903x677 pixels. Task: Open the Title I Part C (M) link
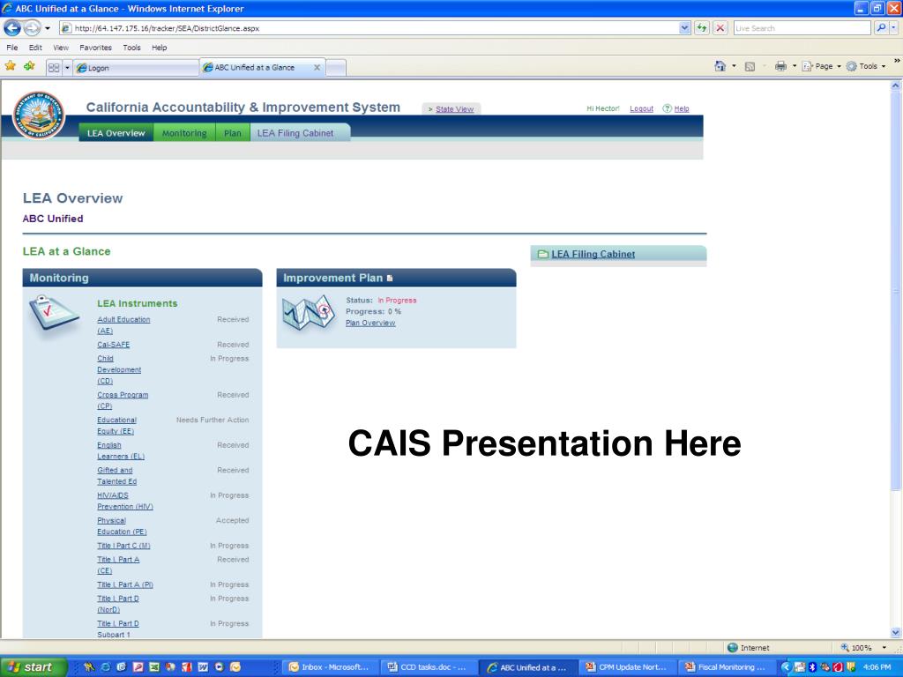tap(123, 546)
